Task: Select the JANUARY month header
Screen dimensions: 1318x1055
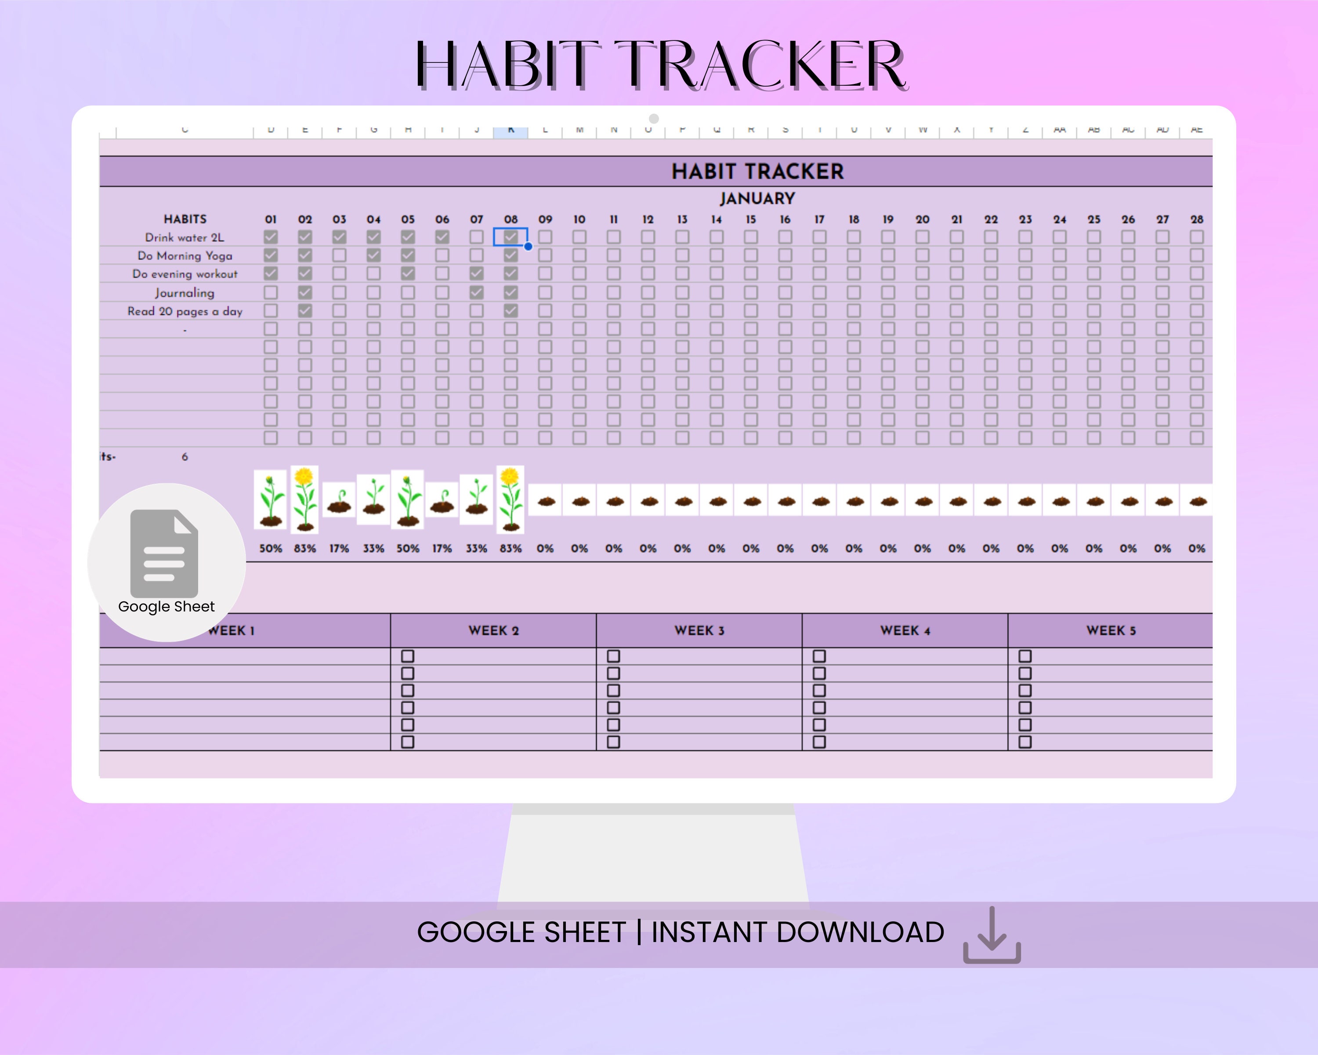Action: point(758,198)
